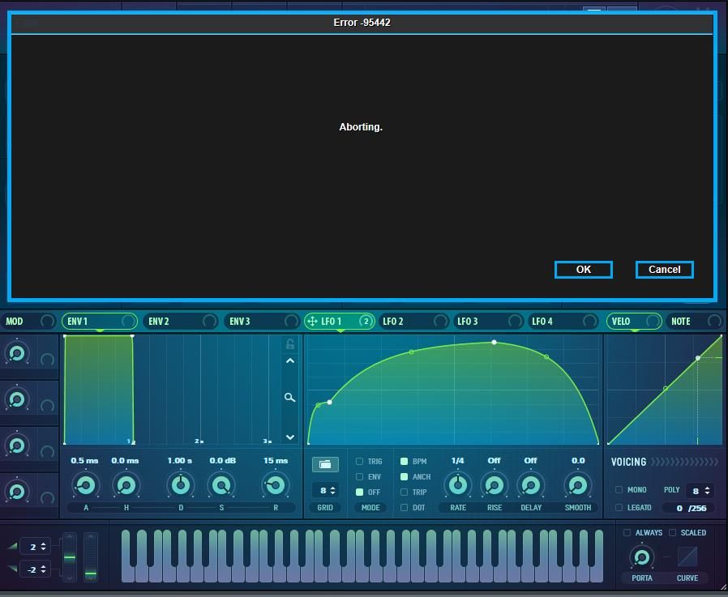
Task: Enable the SCALED portamento checkbox
Action: coord(672,532)
